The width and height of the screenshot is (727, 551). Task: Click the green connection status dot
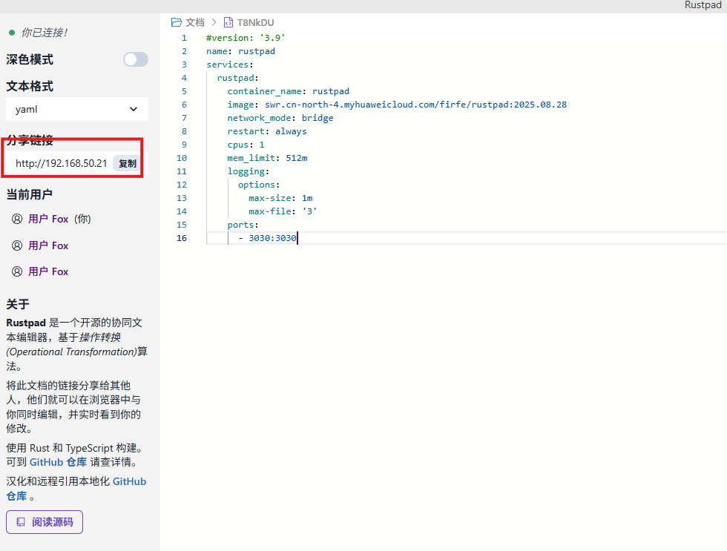click(11, 33)
